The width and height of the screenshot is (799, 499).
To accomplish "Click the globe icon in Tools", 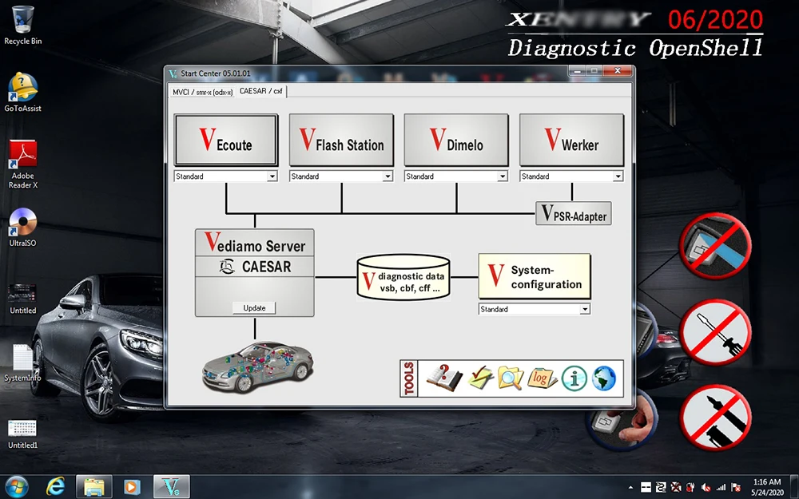I will click(x=604, y=378).
